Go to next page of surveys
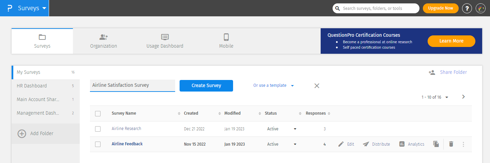 click(x=463, y=97)
